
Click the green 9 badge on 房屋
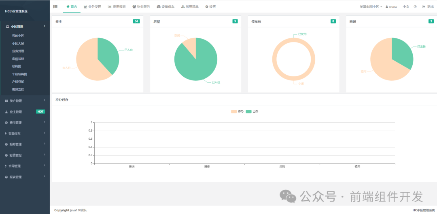[x=235, y=21]
